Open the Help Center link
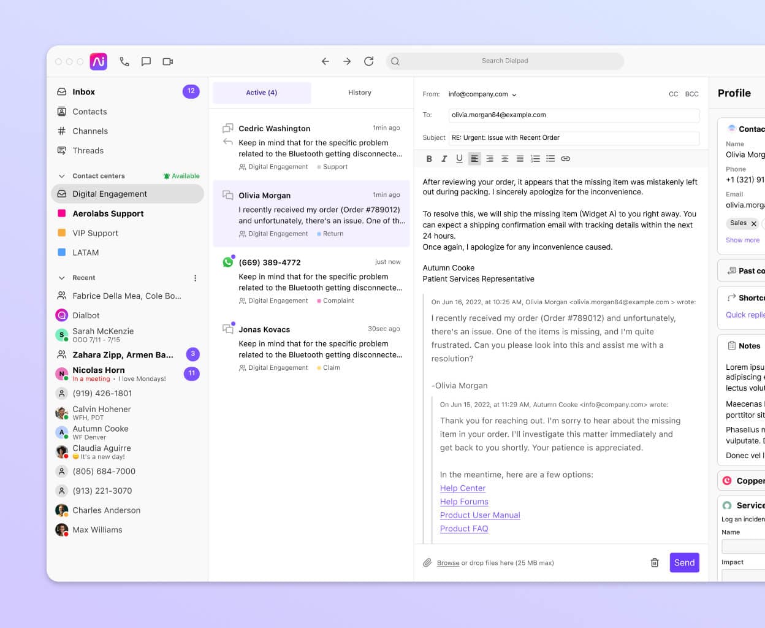This screenshot has height=628, width=765. (x=463, y=488)
